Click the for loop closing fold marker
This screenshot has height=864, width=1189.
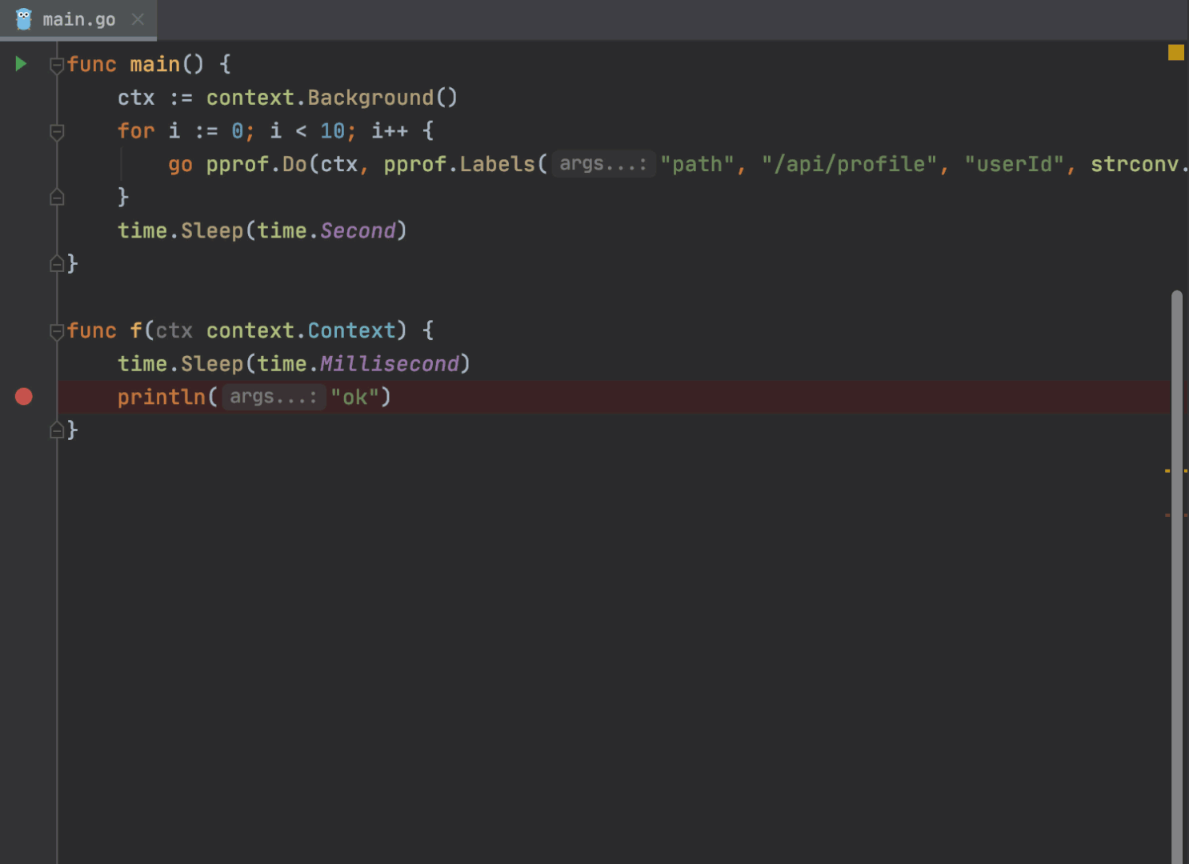(x=57, y=197)
